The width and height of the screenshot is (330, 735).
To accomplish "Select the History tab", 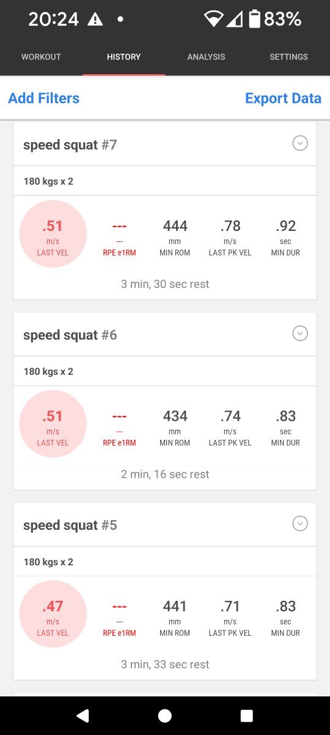I will pyautogui.click(x=123, y=57).
